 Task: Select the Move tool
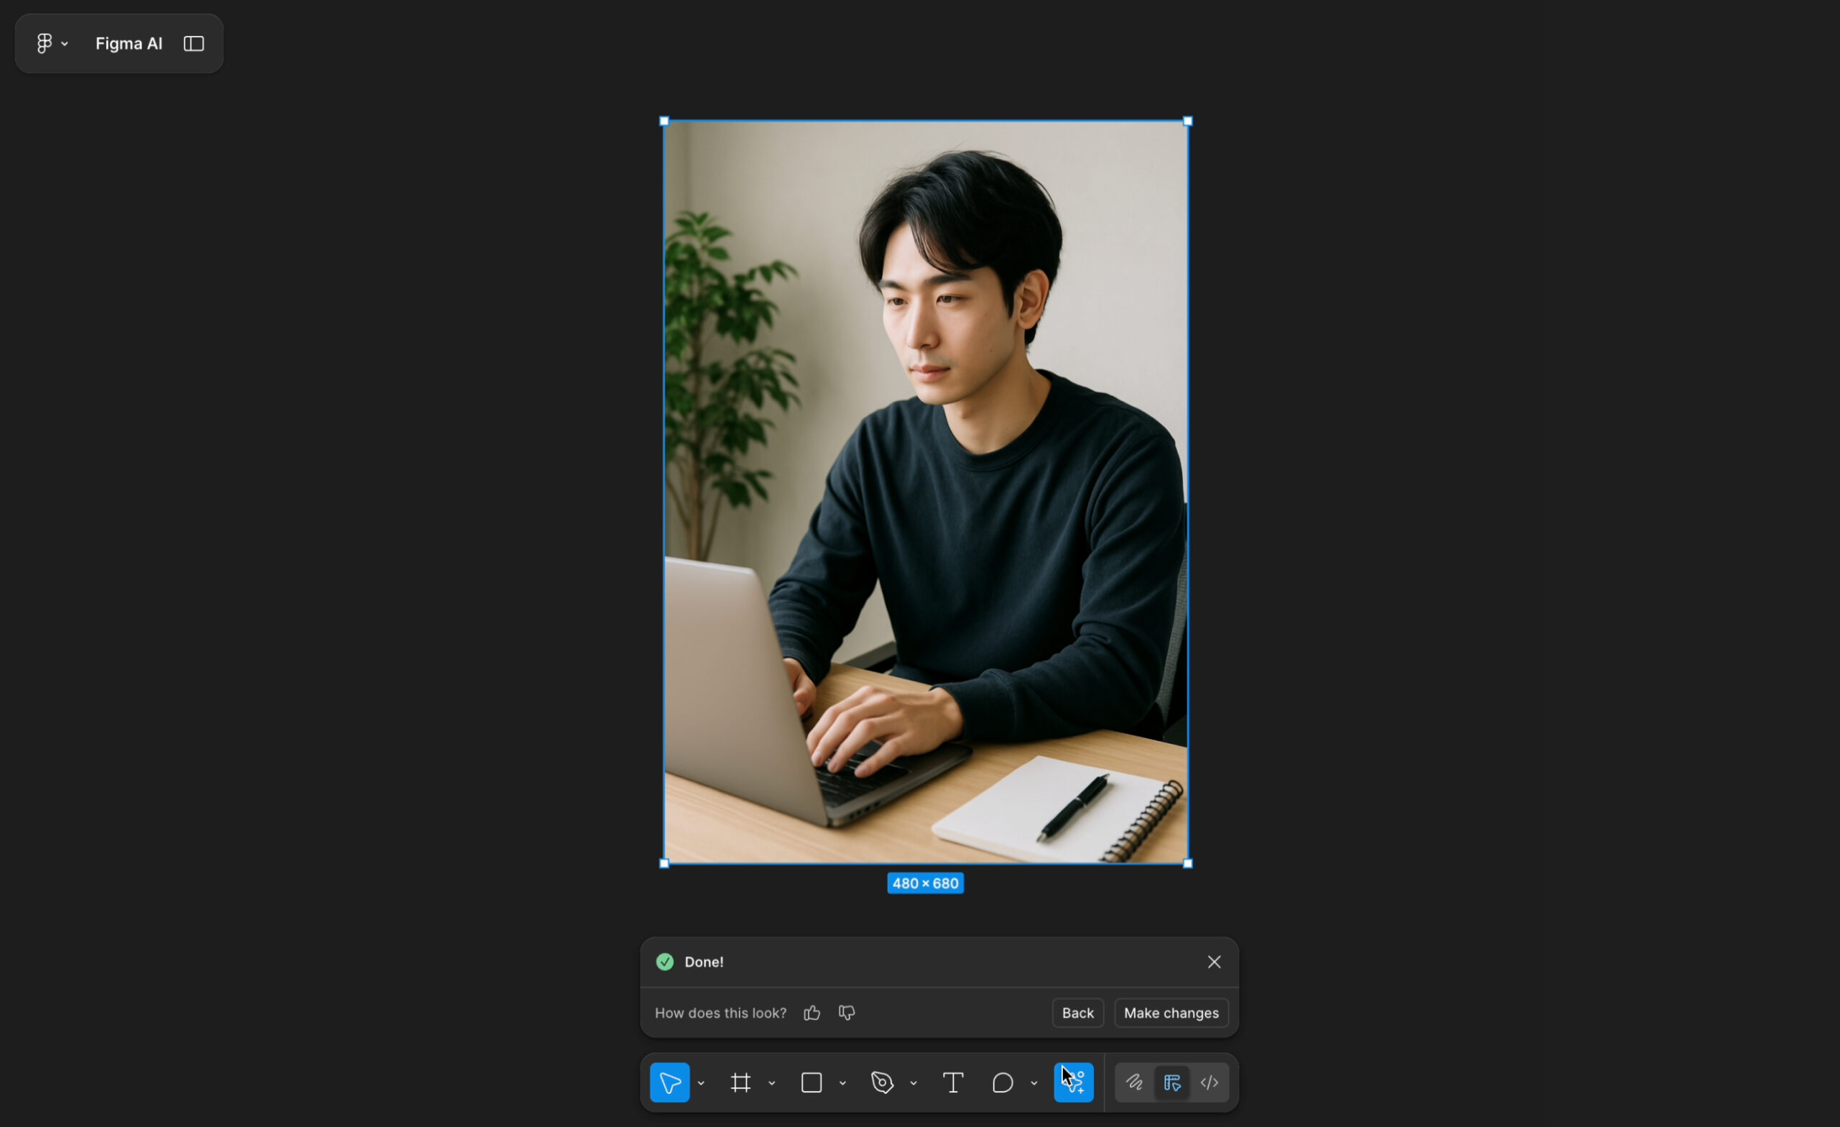pyautogui.click(x=669, y=1082)
